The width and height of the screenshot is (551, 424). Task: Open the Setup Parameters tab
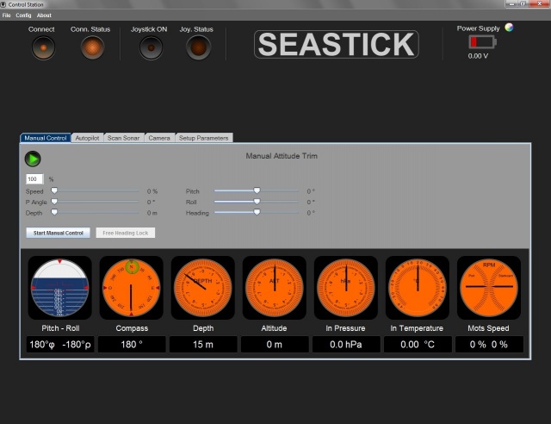pos(204,138)
